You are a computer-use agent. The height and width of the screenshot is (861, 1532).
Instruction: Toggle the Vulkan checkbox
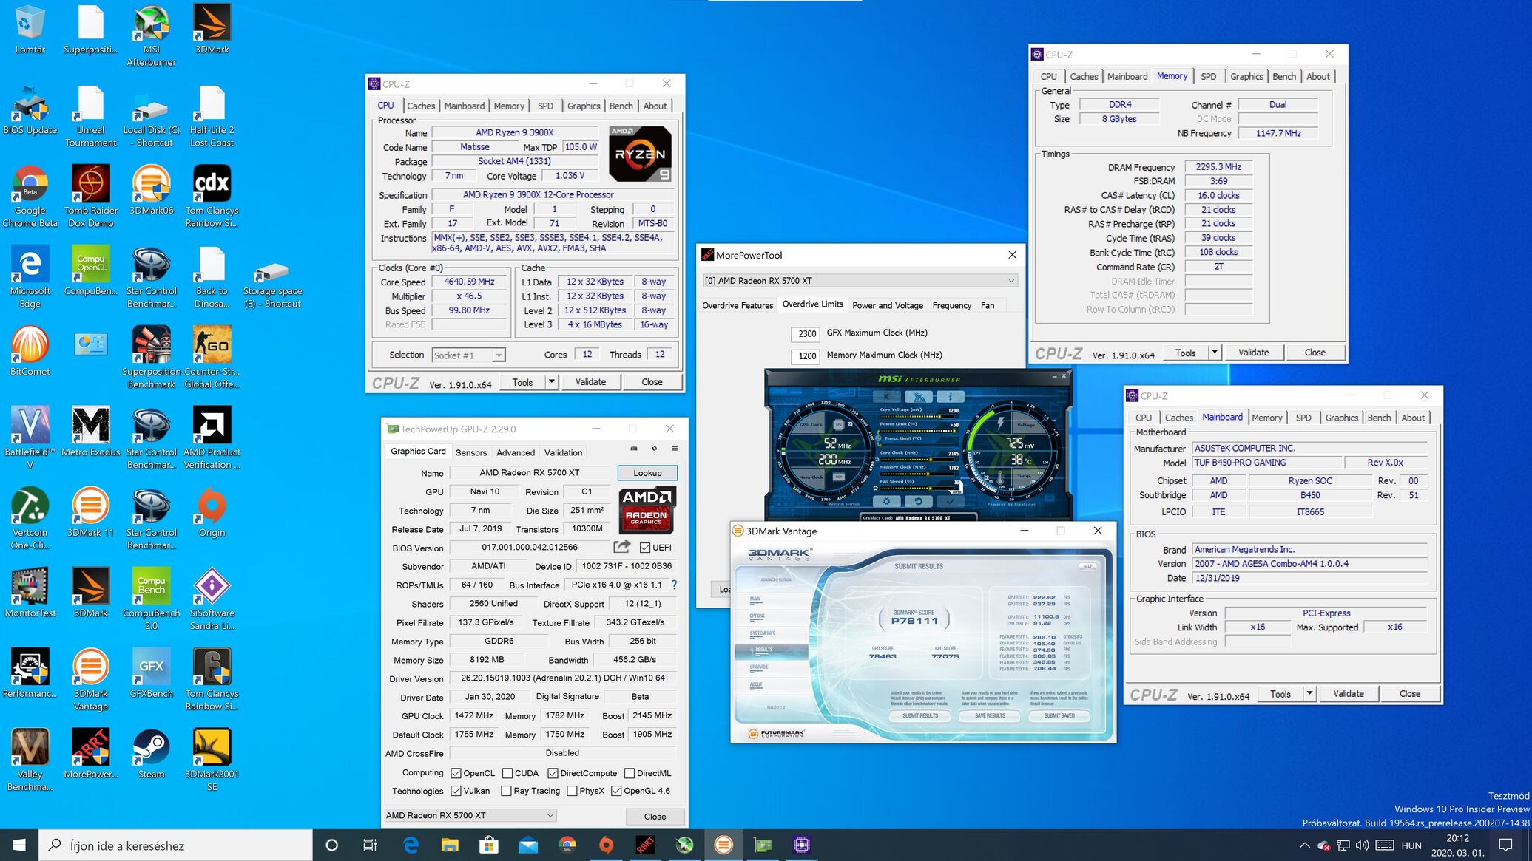[456, 791]
